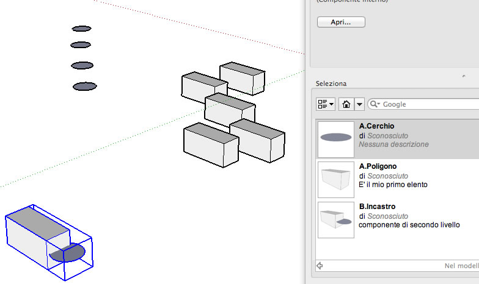Image resolution: width=479 pixels, height=284 pixels.
Task: Switch to the Seleziona tab
Action: (x=331, y=83)
